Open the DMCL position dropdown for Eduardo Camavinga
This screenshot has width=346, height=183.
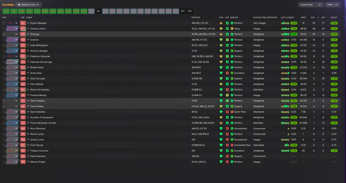coord(12,62)
